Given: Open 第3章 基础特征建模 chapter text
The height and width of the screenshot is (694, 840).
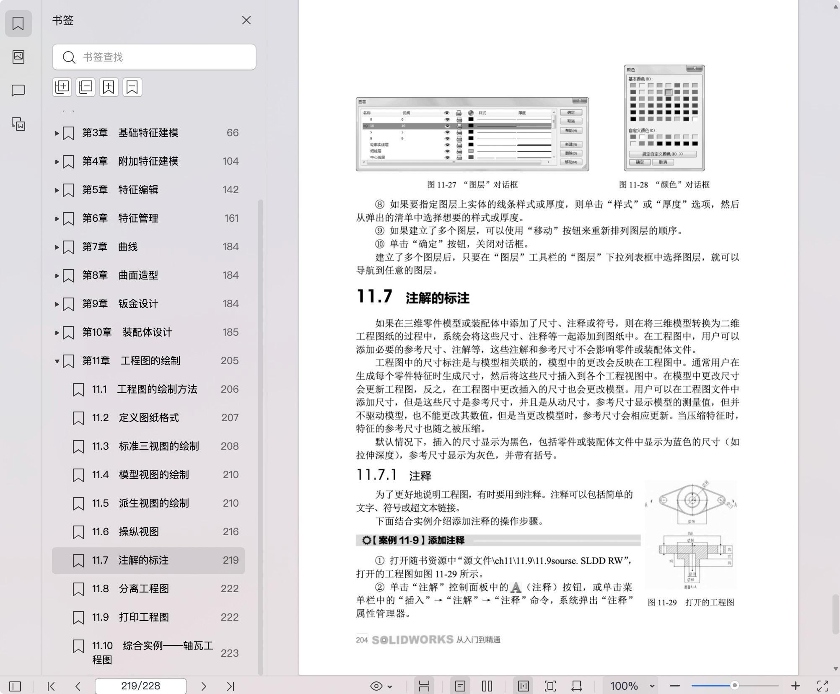Looking at the screenshot, I should tap(130, 133).
